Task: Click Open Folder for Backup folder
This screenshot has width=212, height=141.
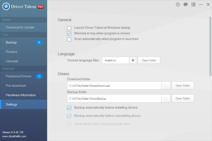Action: 183,98
